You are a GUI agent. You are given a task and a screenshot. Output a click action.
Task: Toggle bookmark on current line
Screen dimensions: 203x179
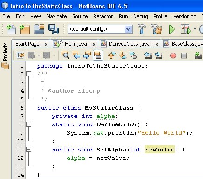134,55
